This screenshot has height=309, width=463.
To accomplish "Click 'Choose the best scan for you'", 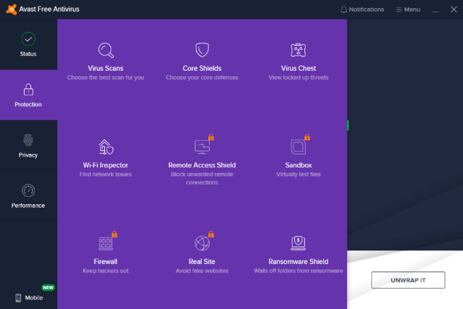I will tap(106, 78).
